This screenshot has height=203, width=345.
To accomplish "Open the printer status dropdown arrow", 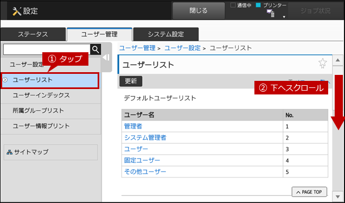I will pos(284,17).
